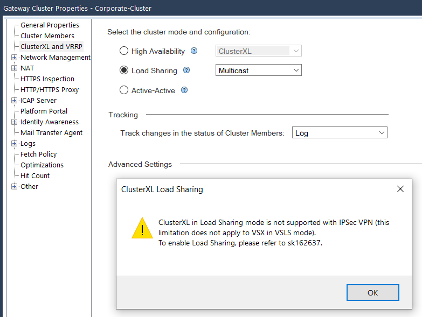Select Network Management tree item
This screenshot has width=422, height=317.
click(56, 57)
